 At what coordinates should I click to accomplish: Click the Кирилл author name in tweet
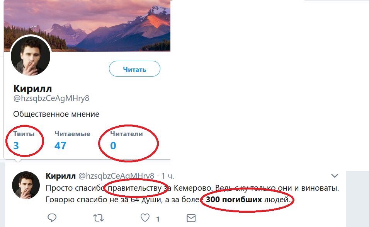pos(61,176)
